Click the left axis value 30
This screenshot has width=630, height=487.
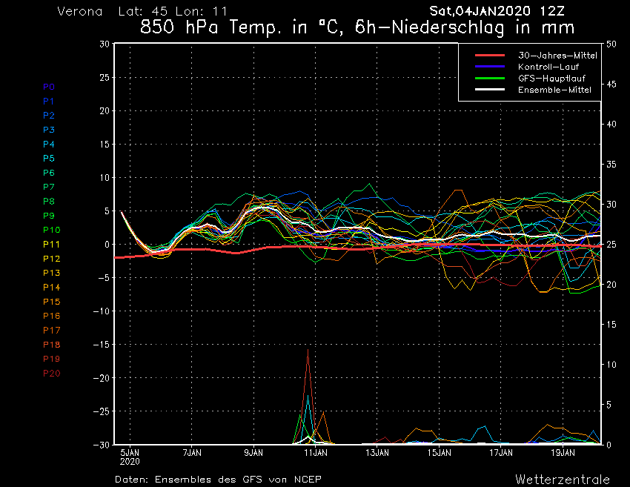point(105,44)
